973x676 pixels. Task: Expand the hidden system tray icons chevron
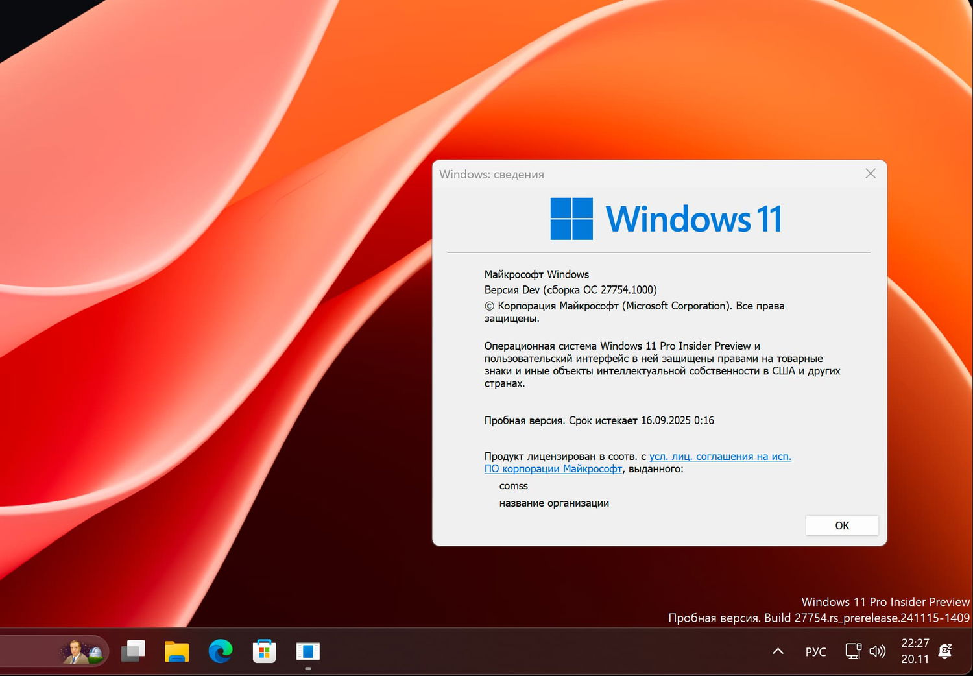pos(776,651)
